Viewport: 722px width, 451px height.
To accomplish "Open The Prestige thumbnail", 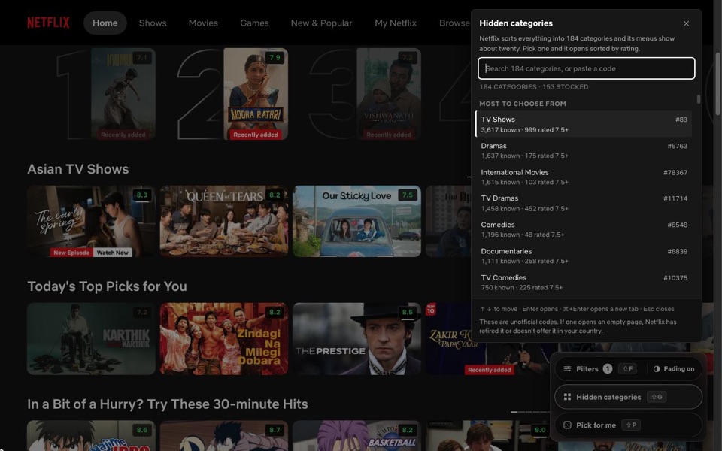I will pyautogui.click(x=356, y=339).
